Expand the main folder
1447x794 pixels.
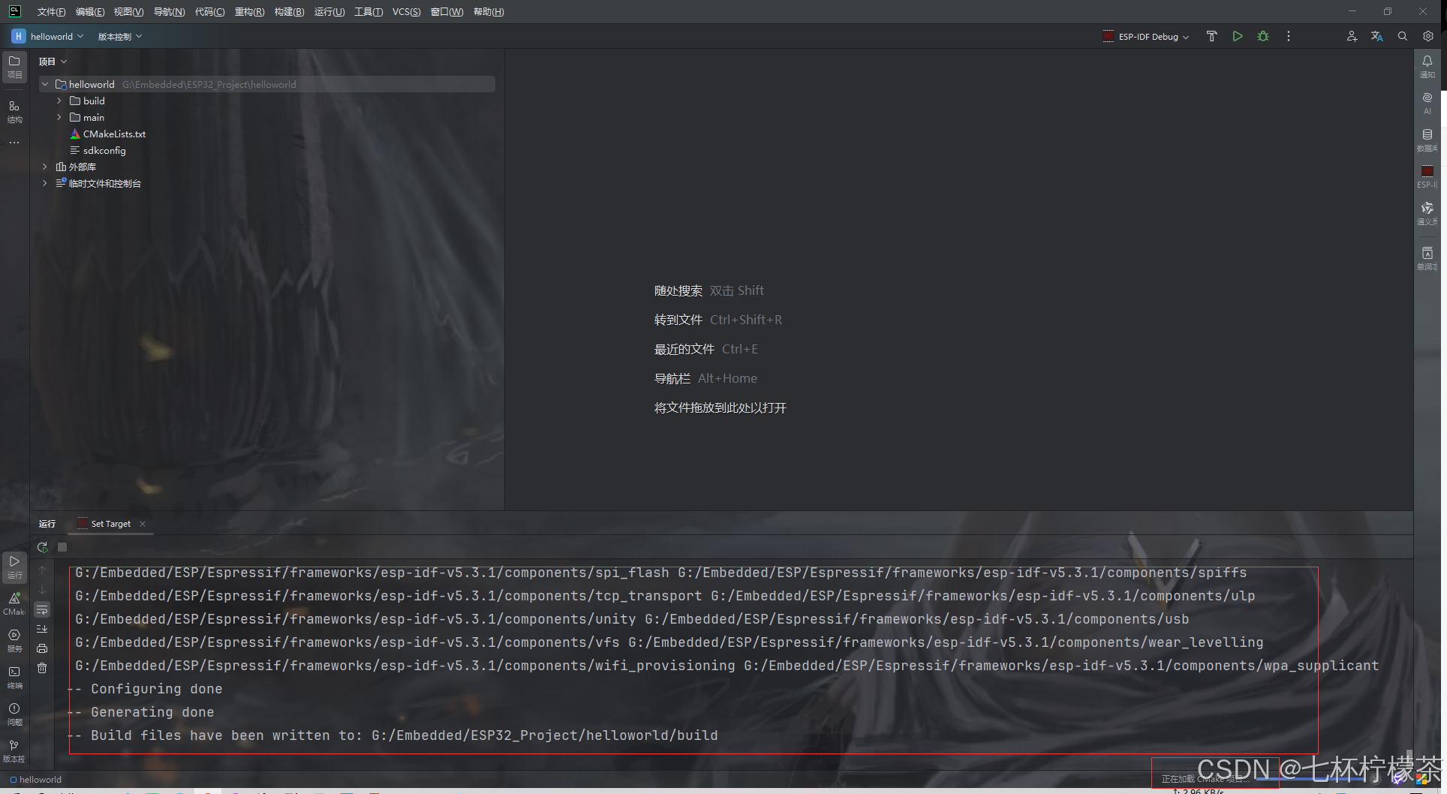59,117
